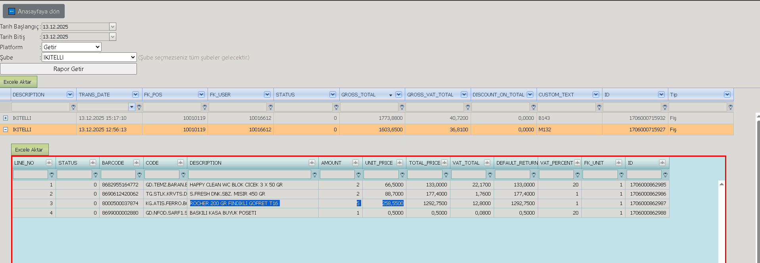Image resolution: width=760 pixels, height=263 pixels.
Task: Click the pin icon on AMOUNT header
Action: pos(356,163)
